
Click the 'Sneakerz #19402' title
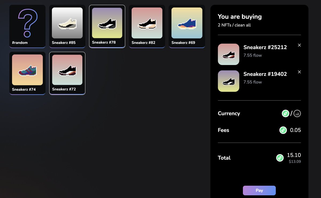pyautogui.click(x=265, y=74)
